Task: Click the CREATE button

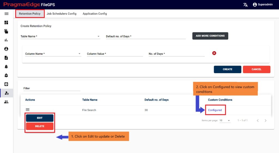Action: pos(228,69)
